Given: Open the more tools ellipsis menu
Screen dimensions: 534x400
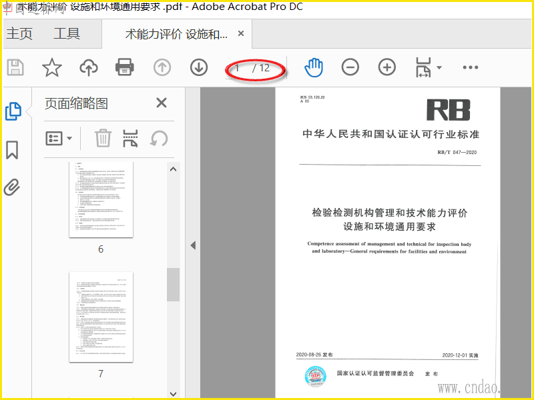Looking at the screenshot, I should (x=471, y=67).
